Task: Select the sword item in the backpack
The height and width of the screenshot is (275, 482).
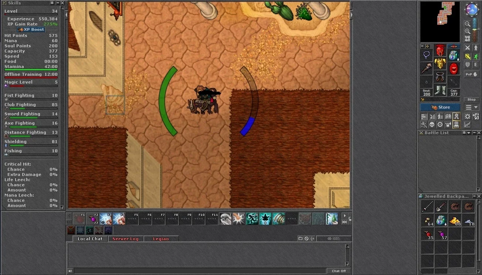Action: (428, 207)
